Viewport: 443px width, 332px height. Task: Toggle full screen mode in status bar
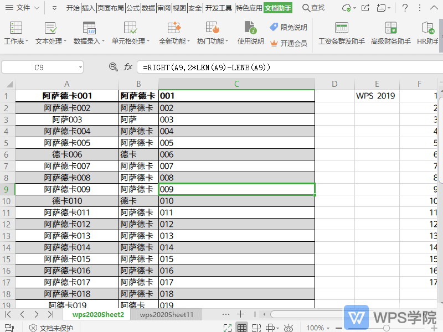(x=227, y=328)
